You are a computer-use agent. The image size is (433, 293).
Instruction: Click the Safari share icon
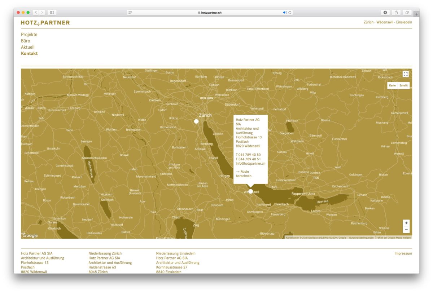396,13
